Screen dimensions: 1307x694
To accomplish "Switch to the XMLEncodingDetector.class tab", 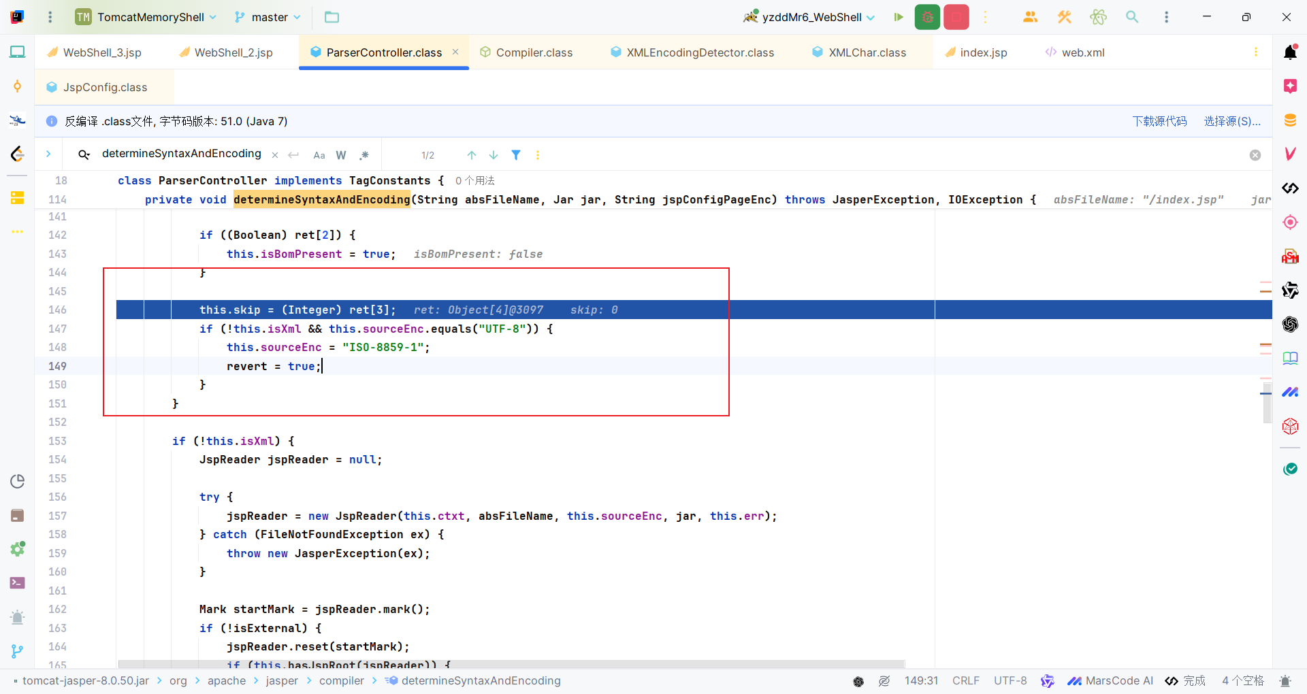I will [x=692, y=52].
